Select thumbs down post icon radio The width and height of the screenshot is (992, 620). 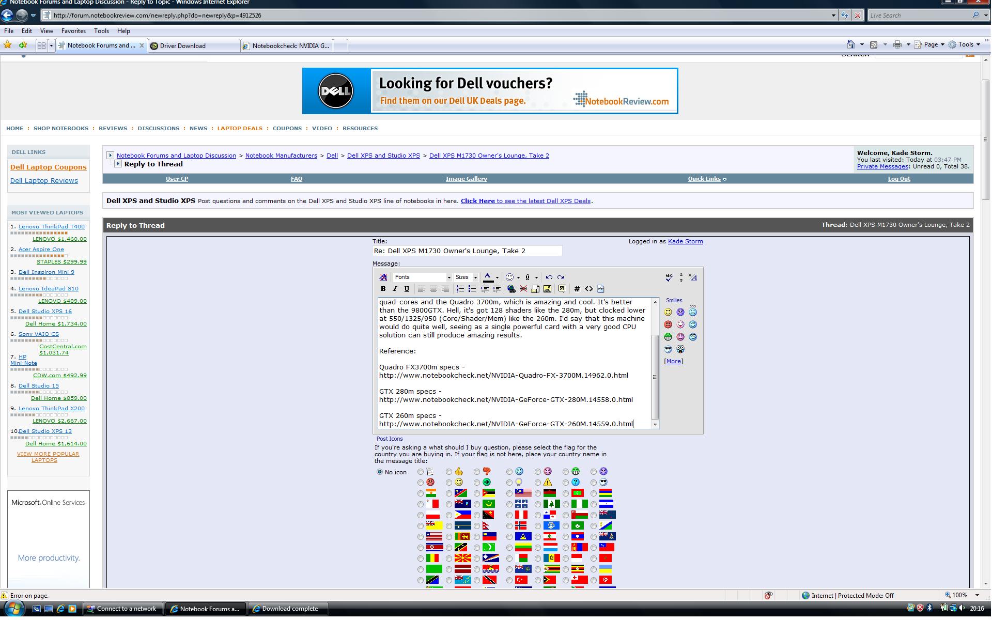tap(477, 472)
